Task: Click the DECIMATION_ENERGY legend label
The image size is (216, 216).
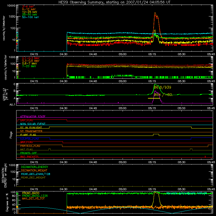Action: click(x=35, y=167)
